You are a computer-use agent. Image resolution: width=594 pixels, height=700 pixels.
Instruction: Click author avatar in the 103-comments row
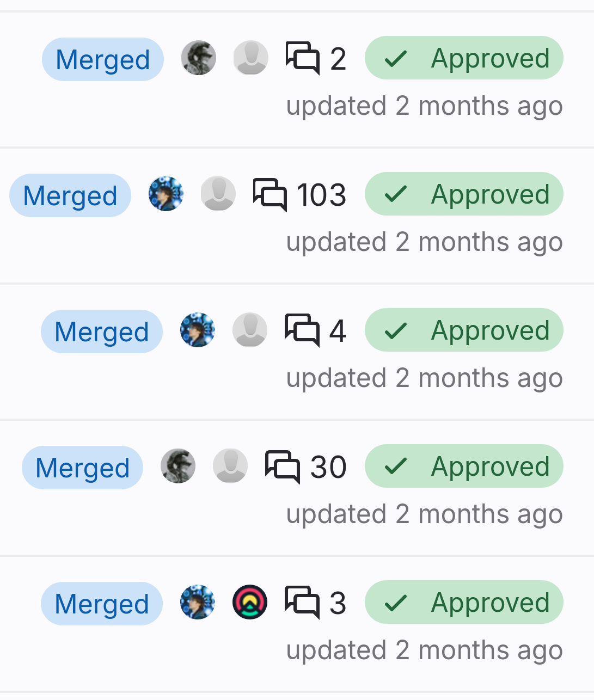[166, 194]
